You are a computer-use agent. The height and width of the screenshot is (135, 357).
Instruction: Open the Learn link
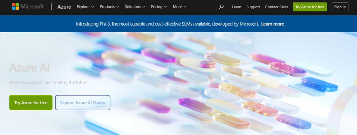(x=237, y=7)
